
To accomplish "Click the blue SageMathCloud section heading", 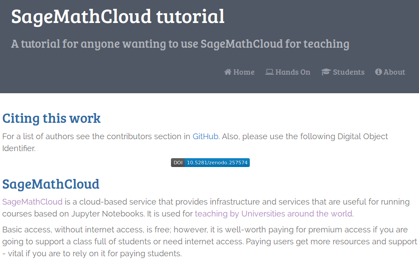I will tap(51, 184).
